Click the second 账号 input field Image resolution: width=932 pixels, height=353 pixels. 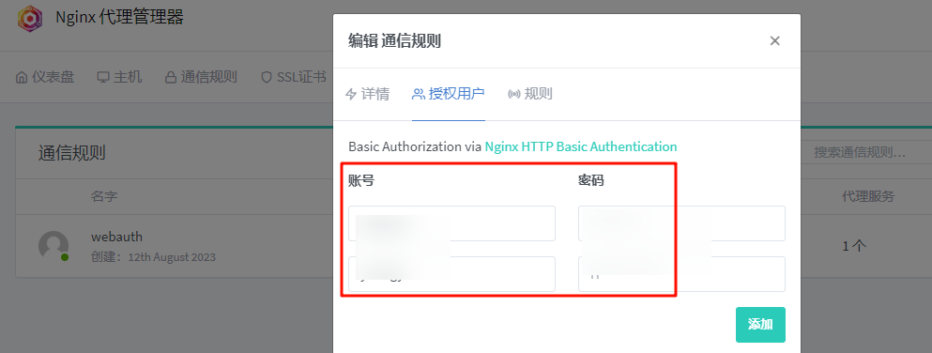(x=451, y=274)
